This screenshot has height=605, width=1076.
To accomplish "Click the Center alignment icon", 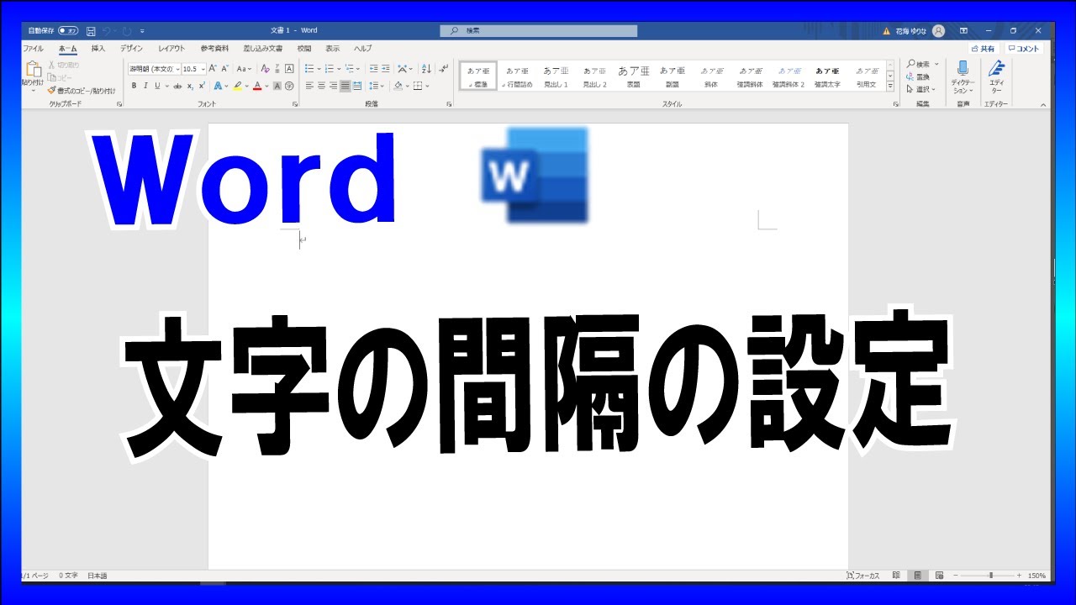I will tap(321, 86).
